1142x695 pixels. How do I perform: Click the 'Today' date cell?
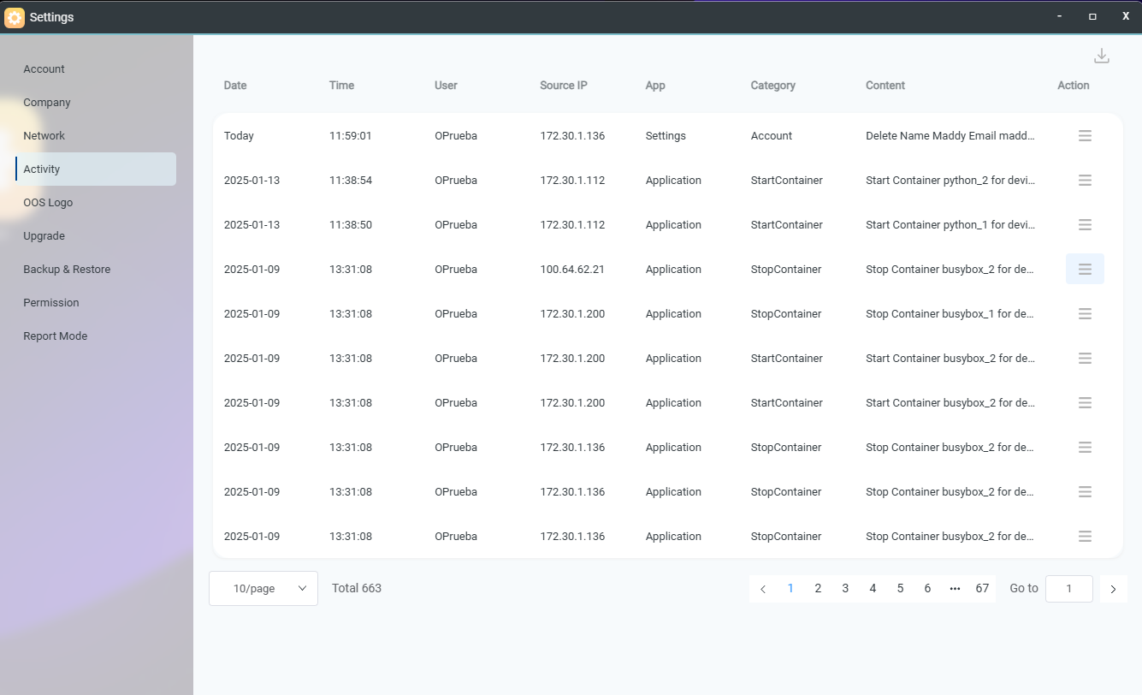coord(239,135)
